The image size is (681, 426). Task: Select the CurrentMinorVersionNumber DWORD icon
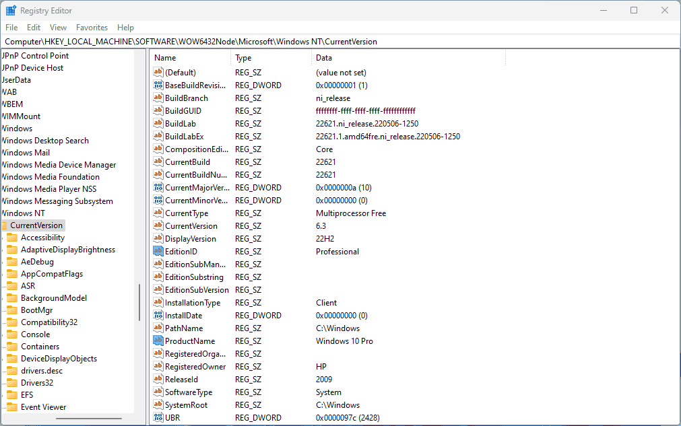158,200
